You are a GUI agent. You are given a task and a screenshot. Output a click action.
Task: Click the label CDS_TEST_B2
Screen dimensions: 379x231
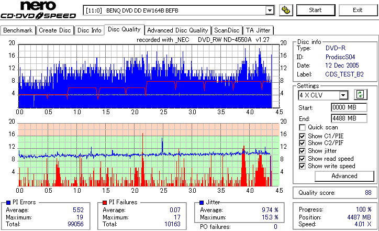344,74
